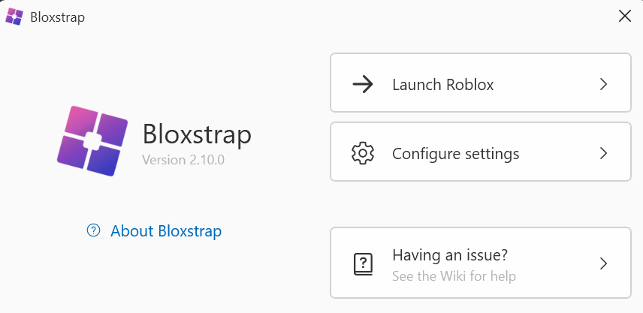Image resolution: width=643 pixels, height=313 pixels.
Task: Click the Configure settings label
Action: point(456,154)
